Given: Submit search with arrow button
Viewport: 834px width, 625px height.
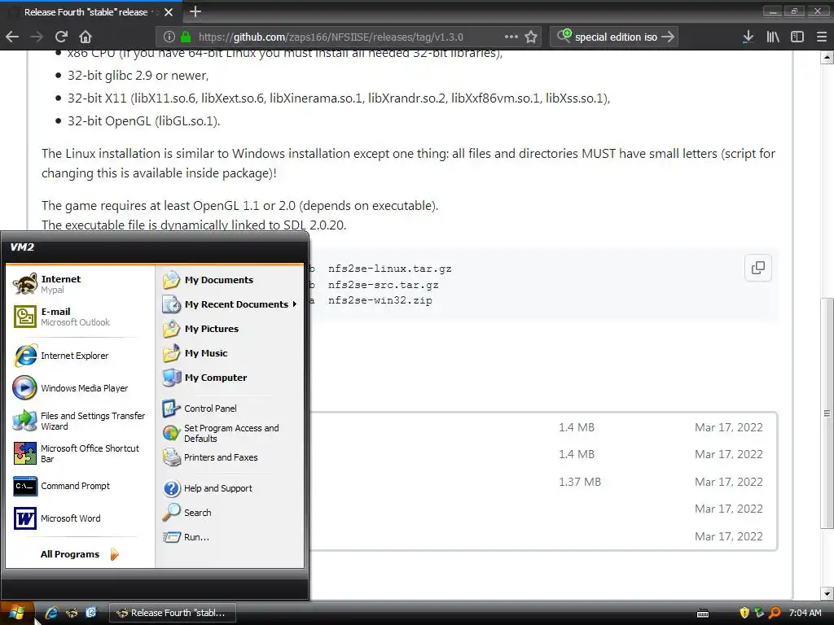Looking at the screenshot, I should coord(668,37).
